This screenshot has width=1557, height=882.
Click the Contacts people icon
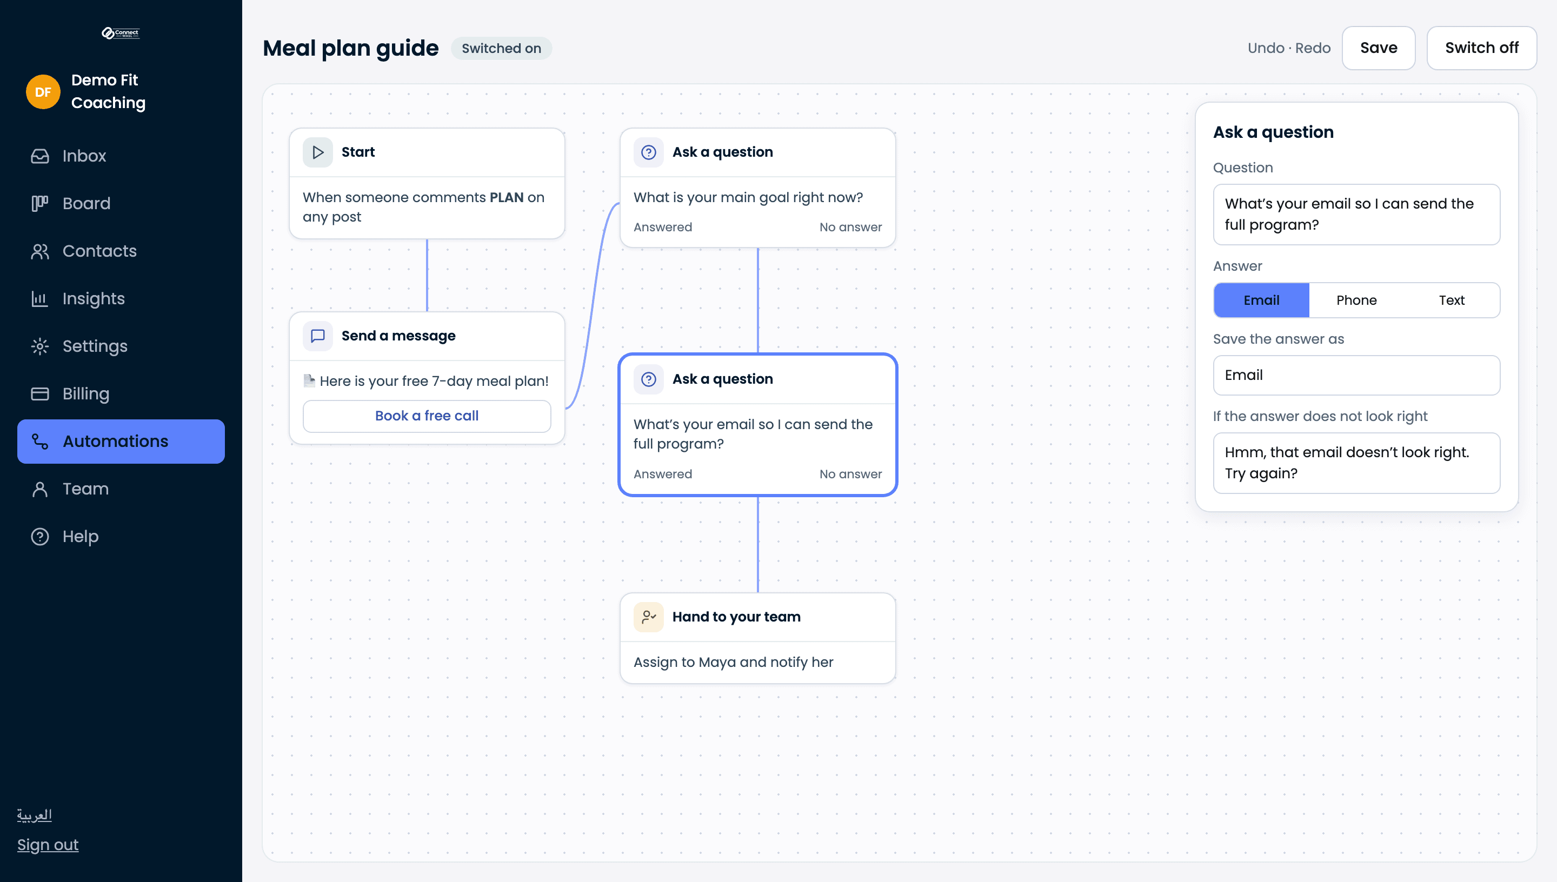click(40, 251)
